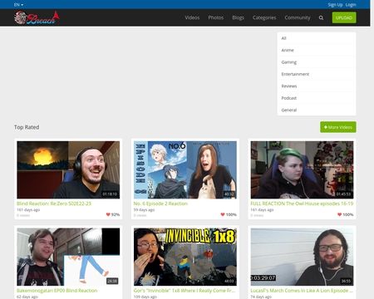The image size is (374, 299).
Task: Click the heart icon on No. 6 Episode 2 card
Action: coord(223,214)
